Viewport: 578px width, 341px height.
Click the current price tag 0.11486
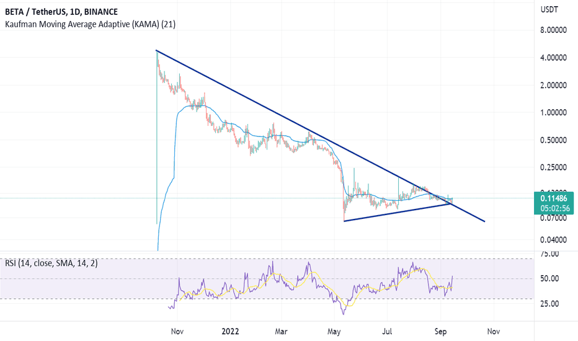[x=554, y=198]
